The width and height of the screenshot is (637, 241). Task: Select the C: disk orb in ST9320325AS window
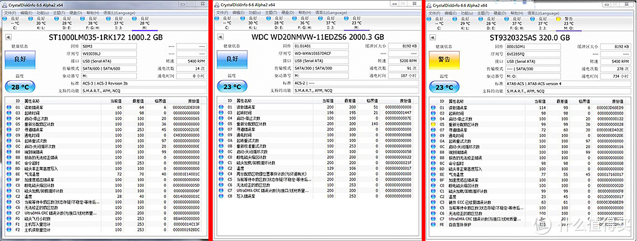pos(429,19)
